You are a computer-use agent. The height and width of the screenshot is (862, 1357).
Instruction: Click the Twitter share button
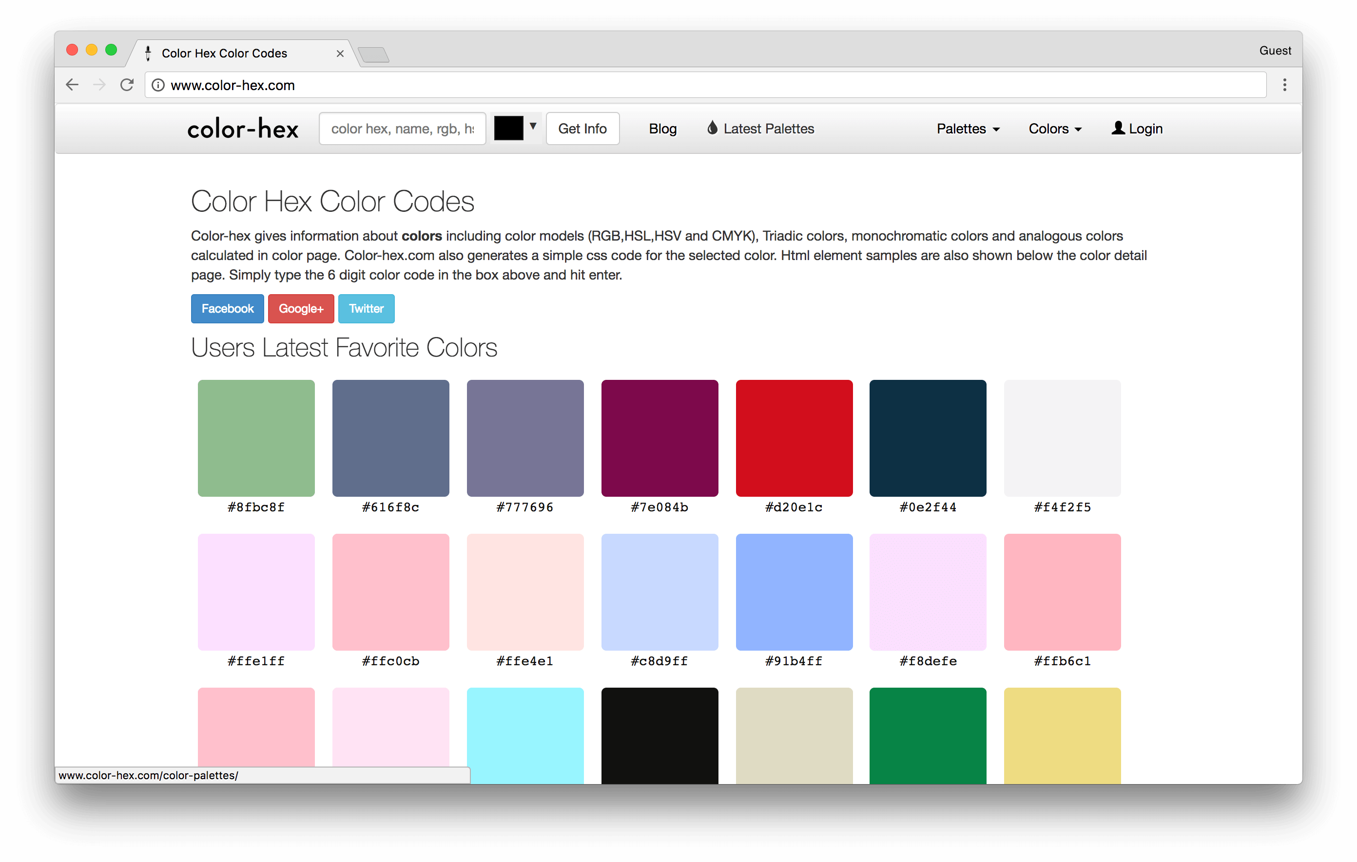click(x=366, y=309)
